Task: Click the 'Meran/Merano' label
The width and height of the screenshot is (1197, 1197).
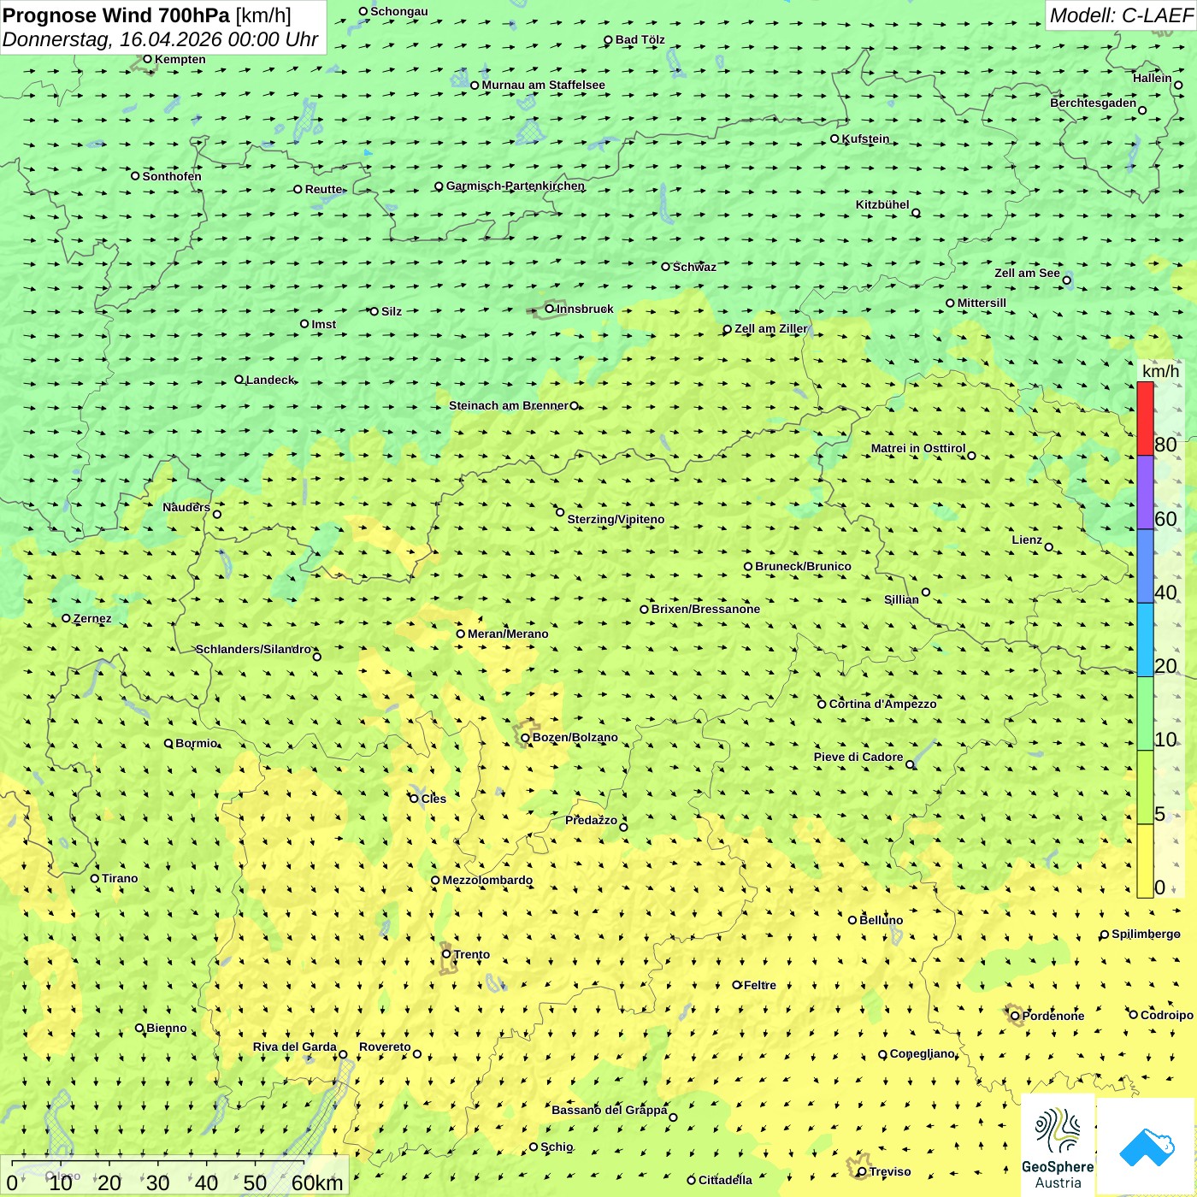Action: pyautogui.click(x=508, y=634)
